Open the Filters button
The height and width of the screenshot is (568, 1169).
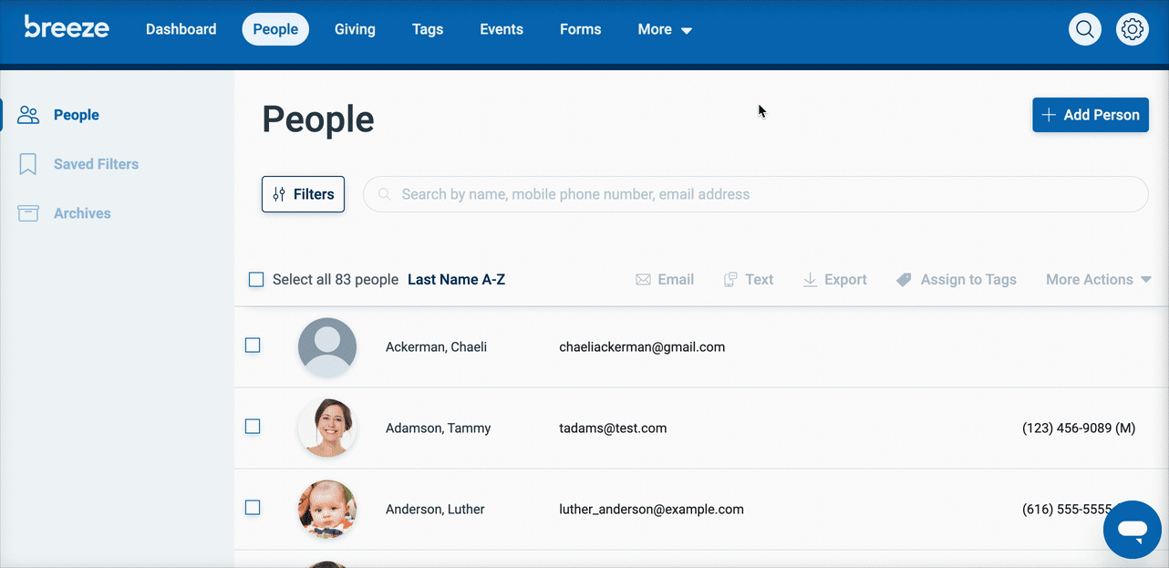(303, 194)
